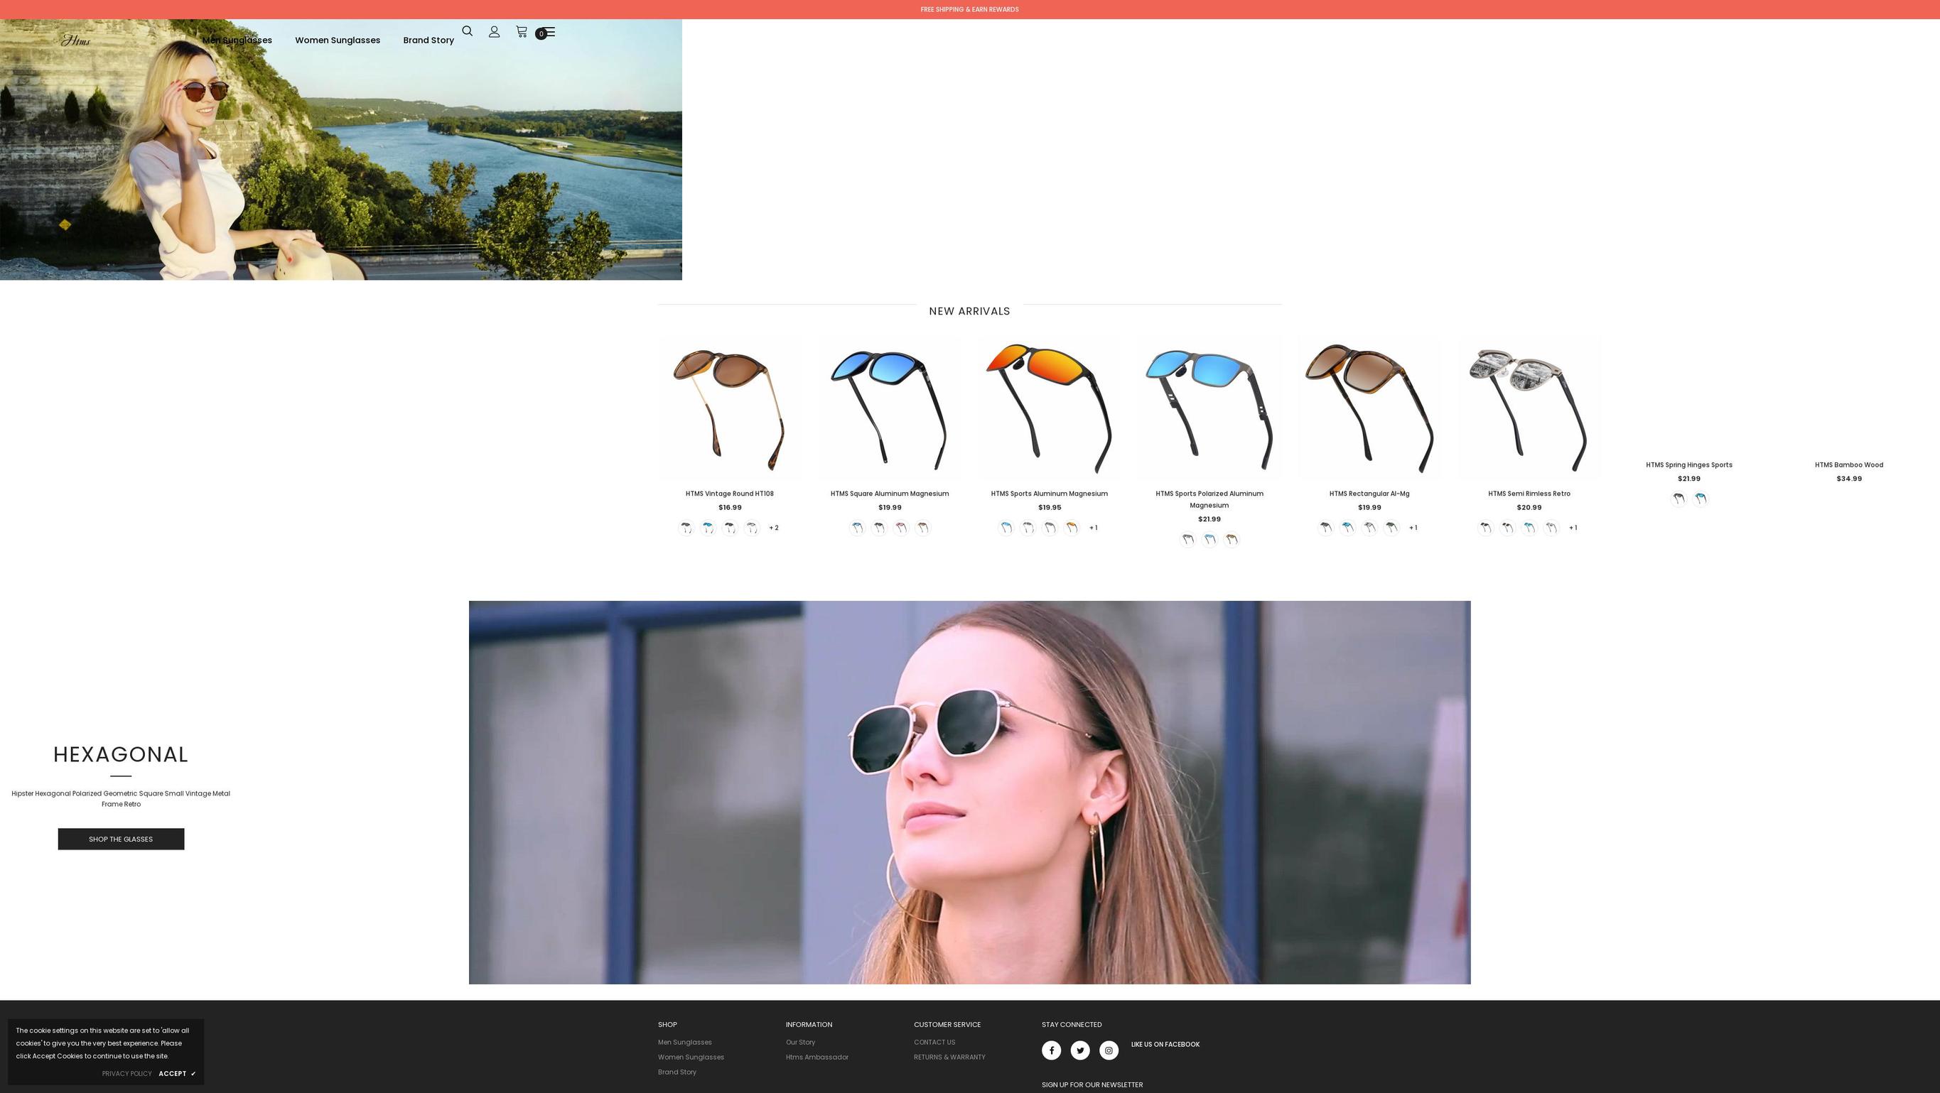Screen dimensions: 1940x1093
Task: Click the hexagonal sunglasses woman banner image
Action: 969,792
